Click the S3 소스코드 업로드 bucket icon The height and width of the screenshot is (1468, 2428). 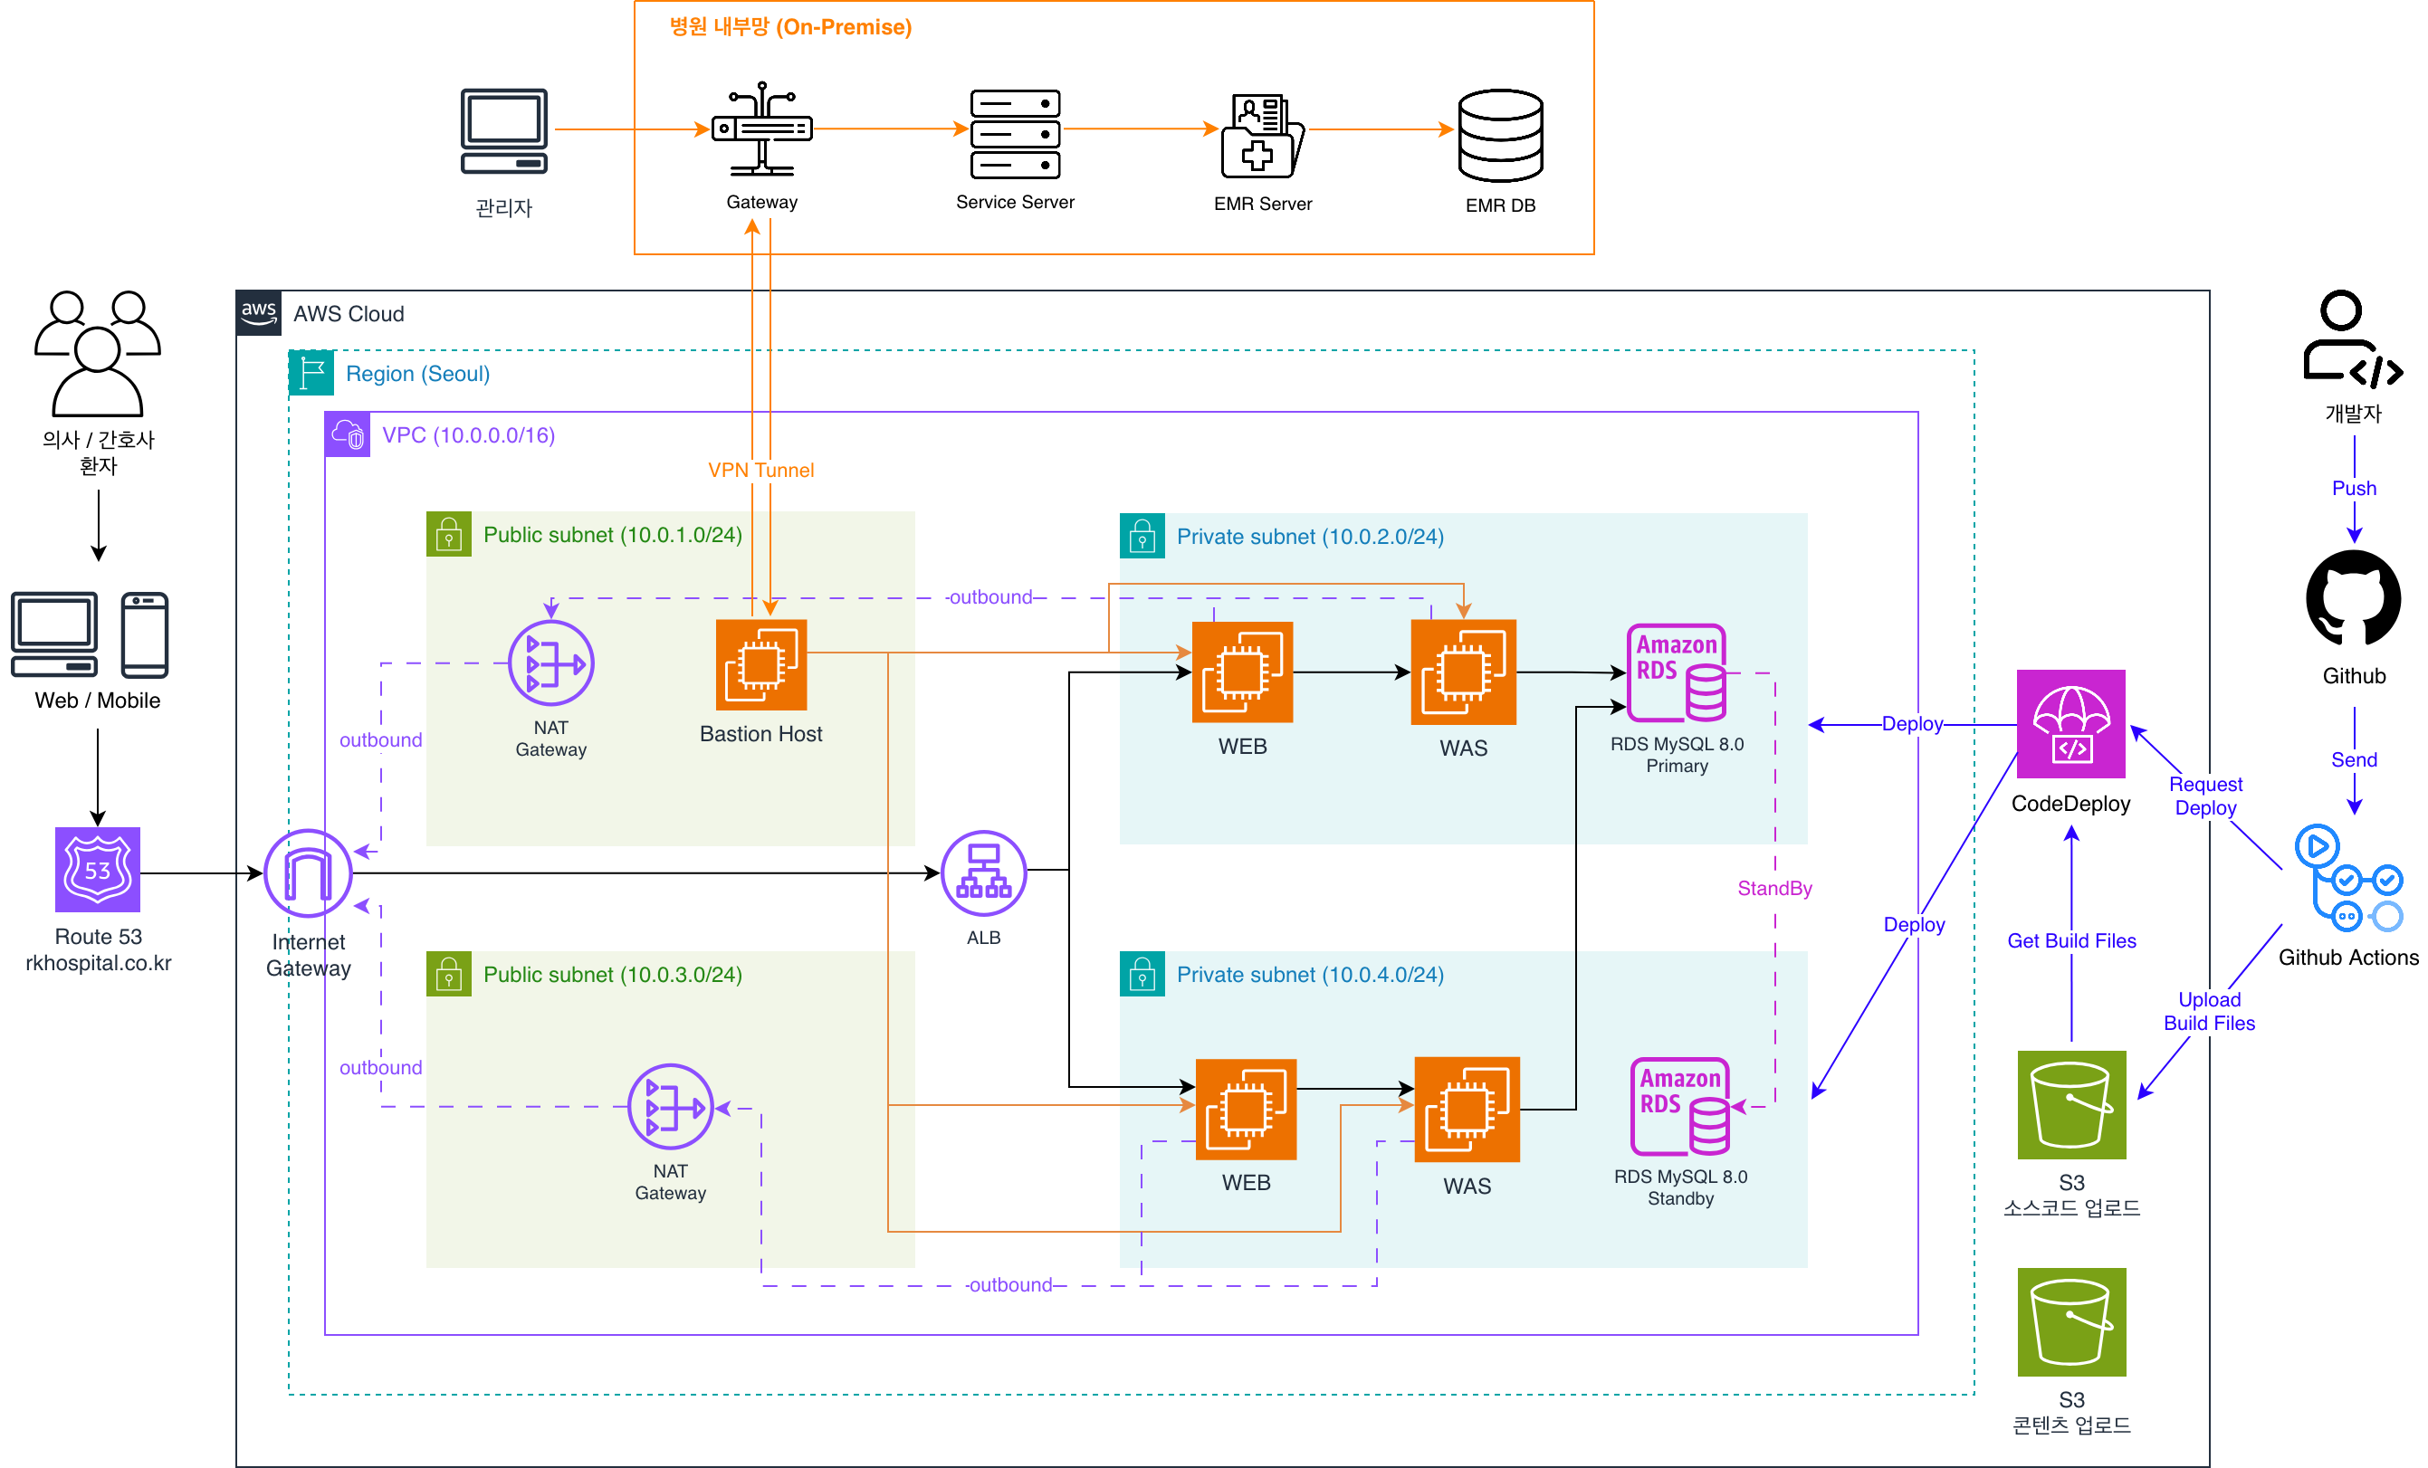(x=2071, y=1104)
